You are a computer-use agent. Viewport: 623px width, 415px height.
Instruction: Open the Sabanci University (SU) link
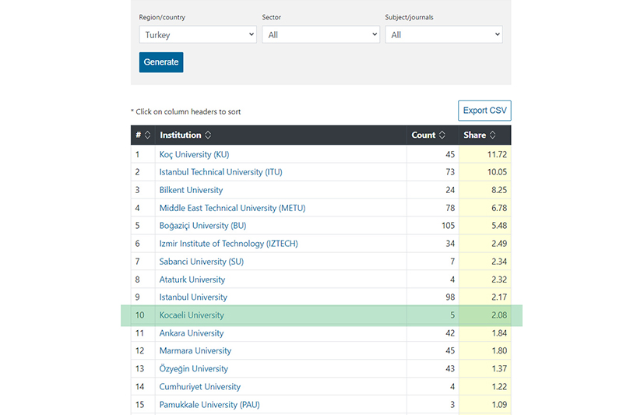201,262
